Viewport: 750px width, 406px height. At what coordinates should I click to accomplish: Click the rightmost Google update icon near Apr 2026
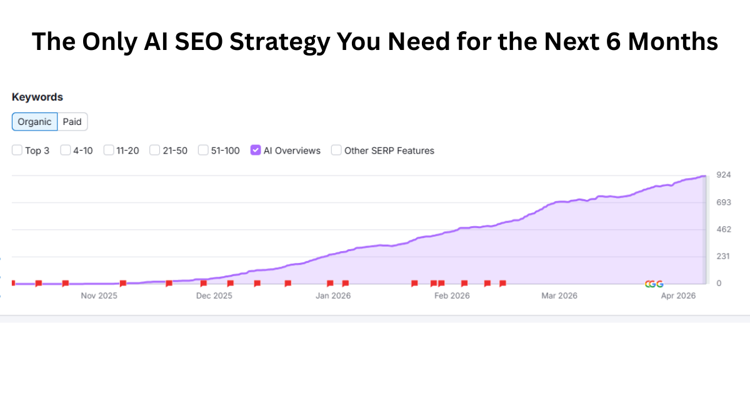point(660,284)
